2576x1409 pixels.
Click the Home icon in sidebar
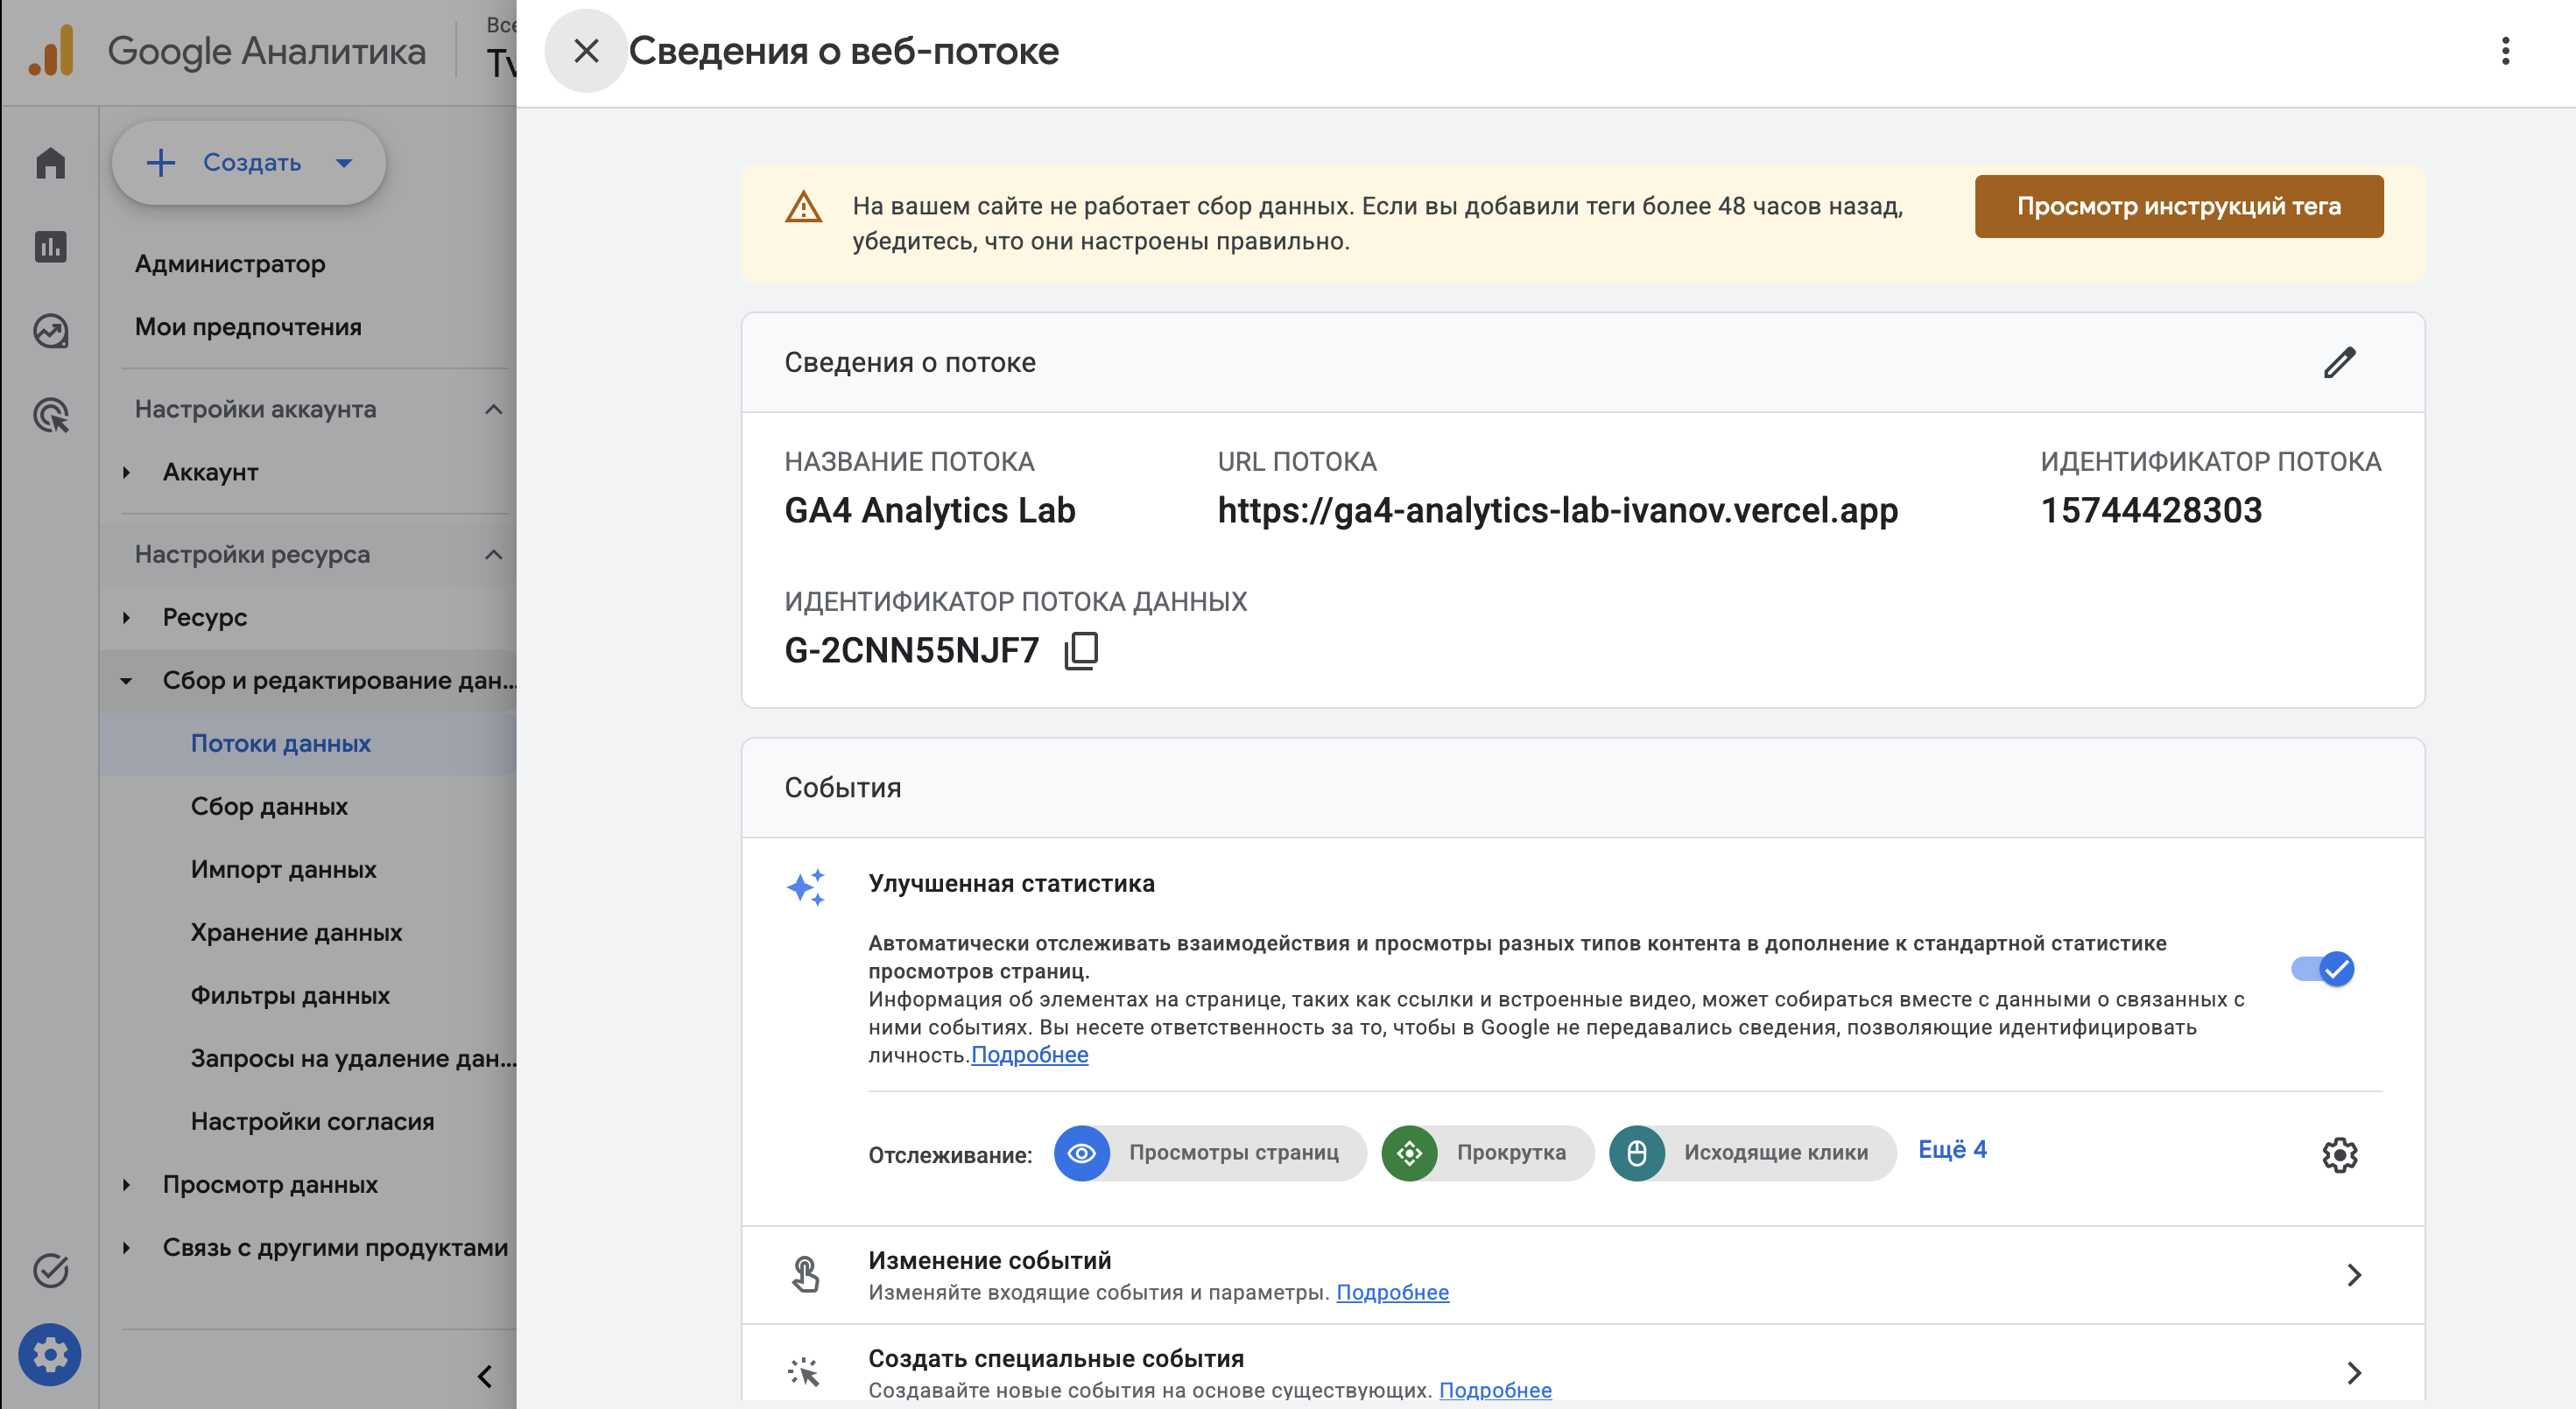[50, 163]
